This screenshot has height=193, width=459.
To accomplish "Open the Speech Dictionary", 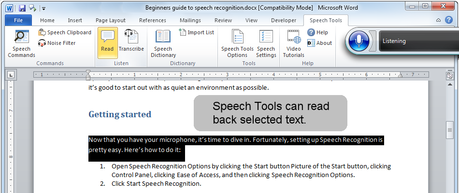I will click(x=163, y=43).
